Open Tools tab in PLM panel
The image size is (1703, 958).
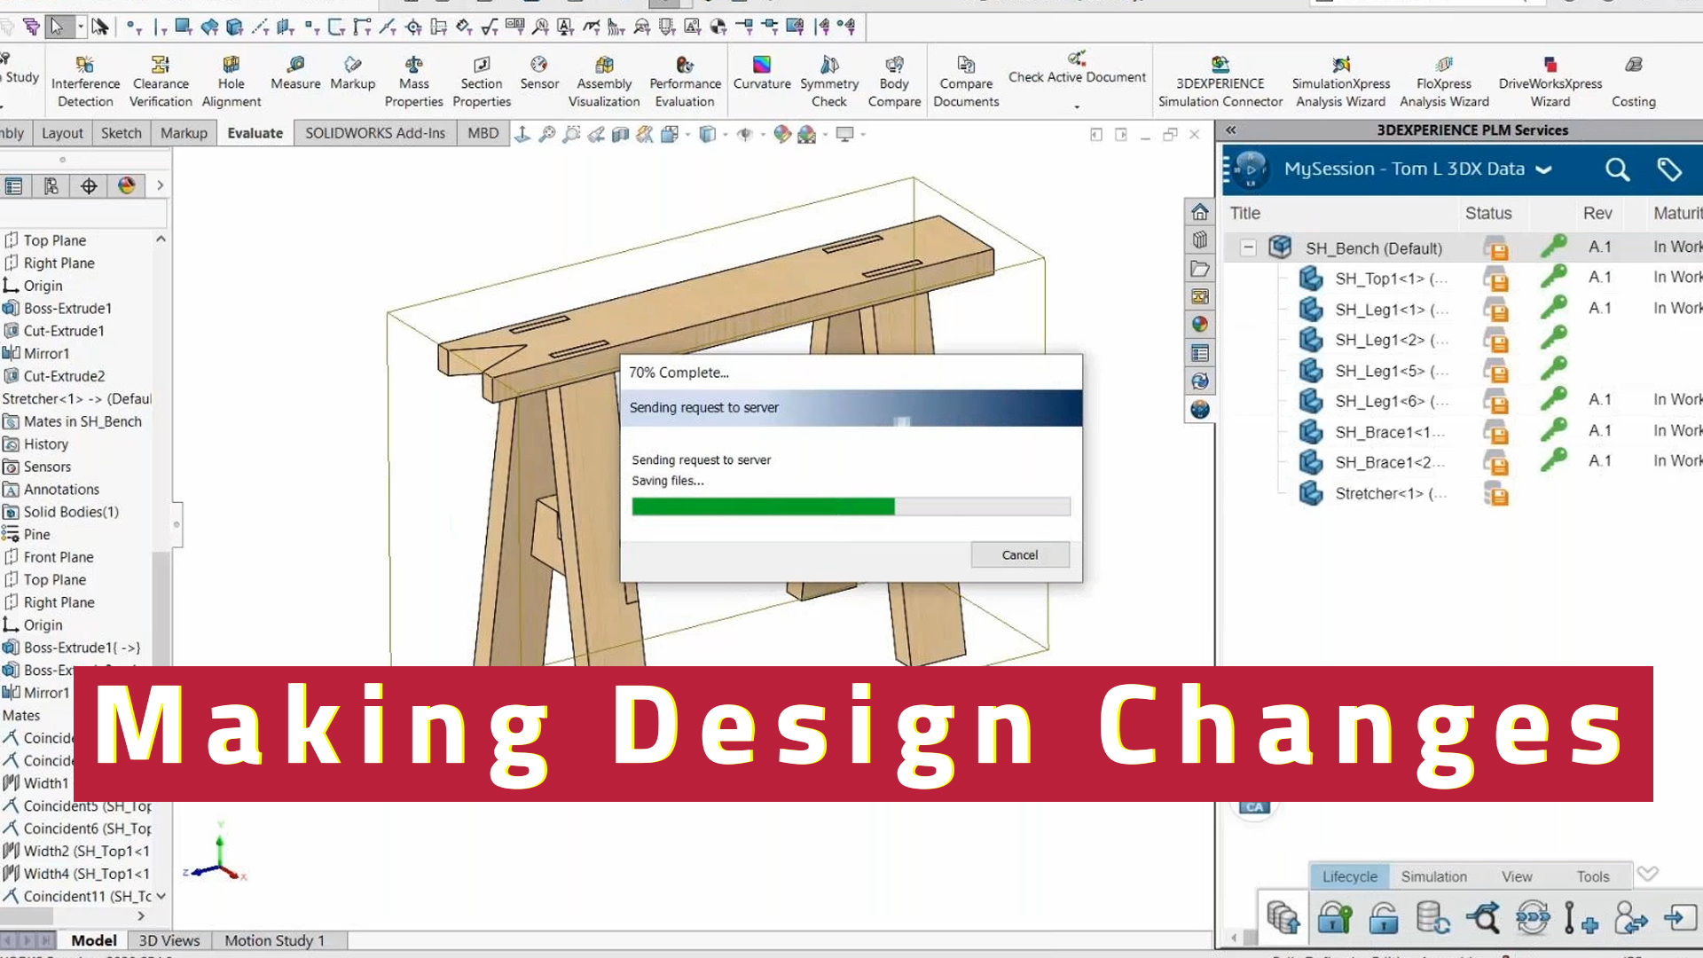click(x=1592, y=876)
